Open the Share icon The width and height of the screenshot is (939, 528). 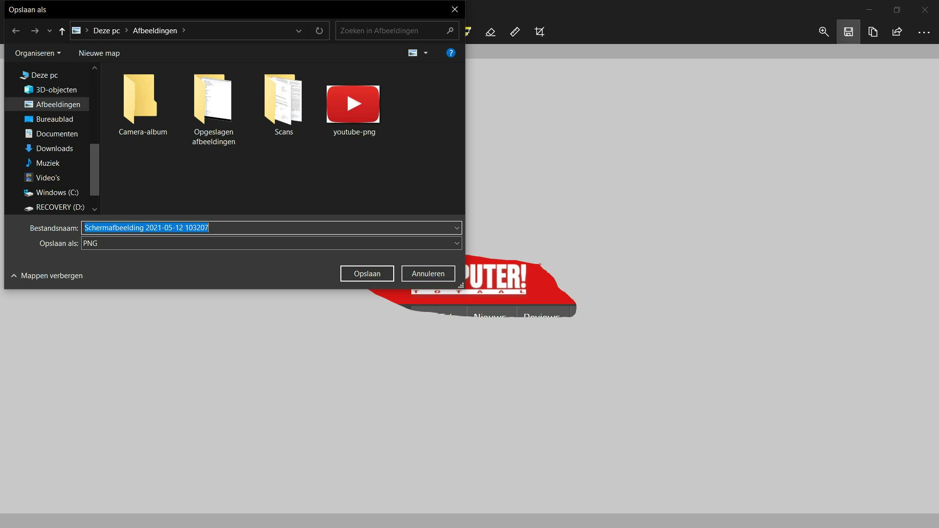(x=897, y=32)
